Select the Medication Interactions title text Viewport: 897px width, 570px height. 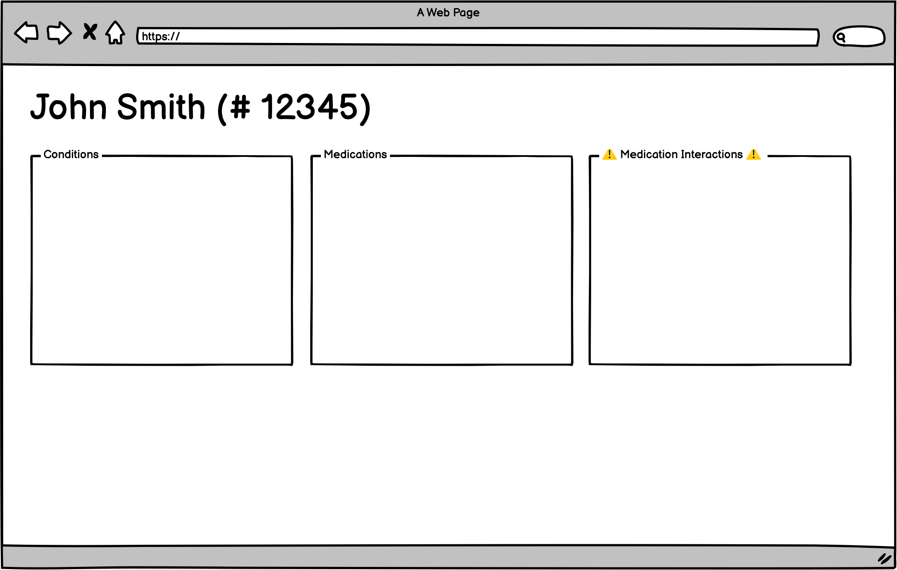point(681,154)
